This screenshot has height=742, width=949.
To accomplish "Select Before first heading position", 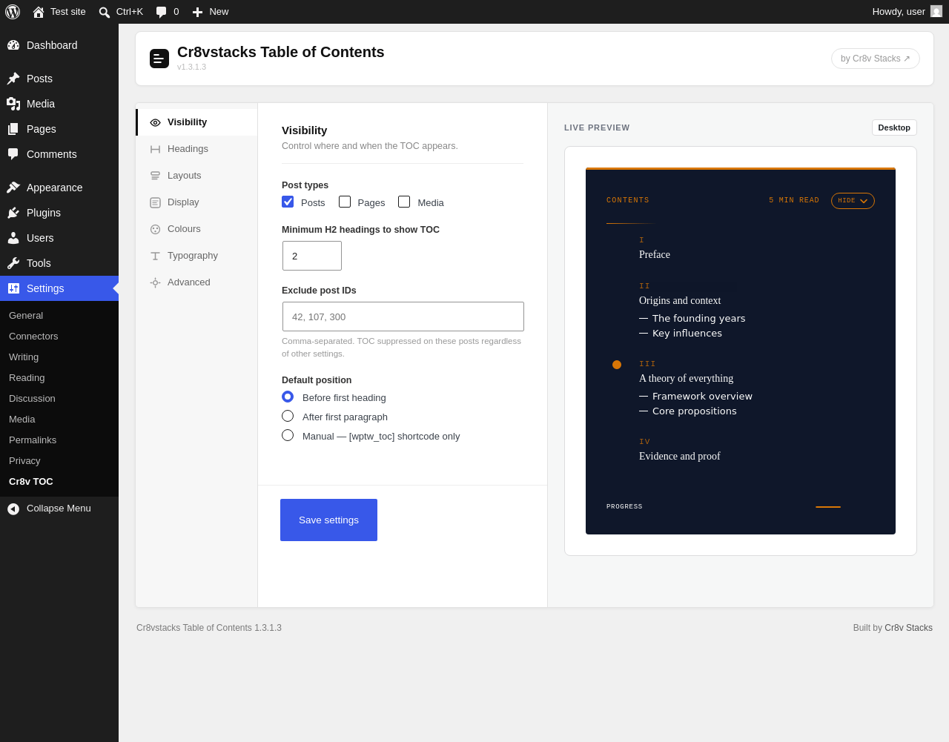I will pos(288,397).
